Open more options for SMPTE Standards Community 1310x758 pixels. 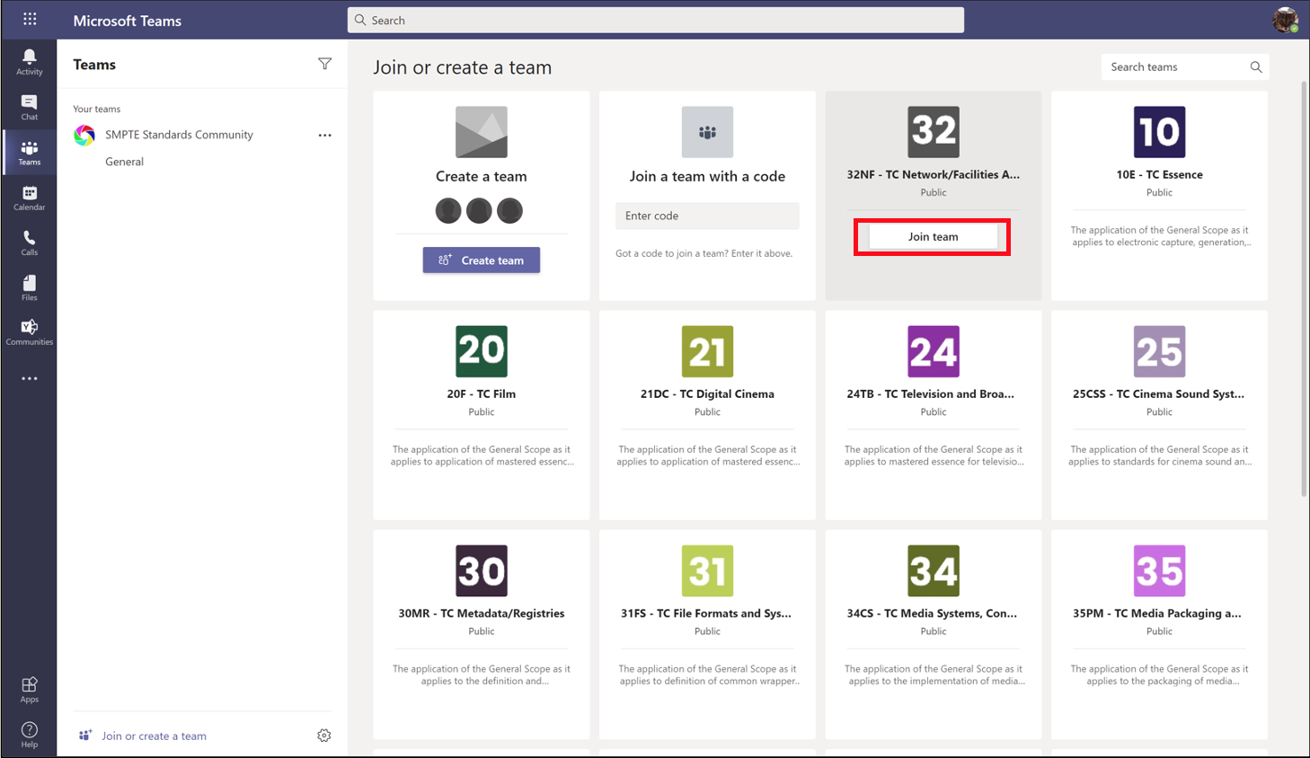(x=324, y=135)
